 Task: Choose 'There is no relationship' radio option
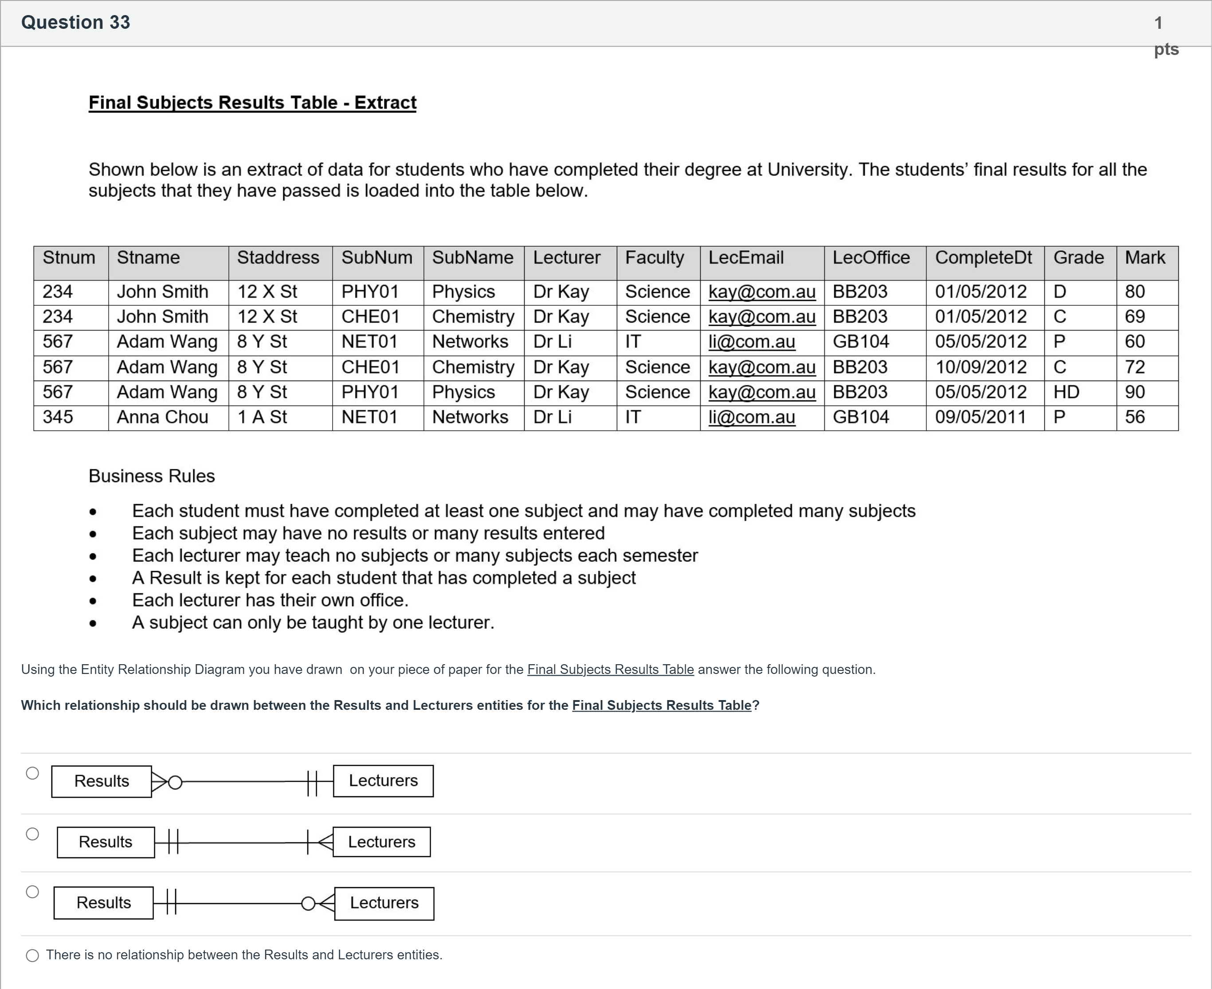(x=32, y=955)
